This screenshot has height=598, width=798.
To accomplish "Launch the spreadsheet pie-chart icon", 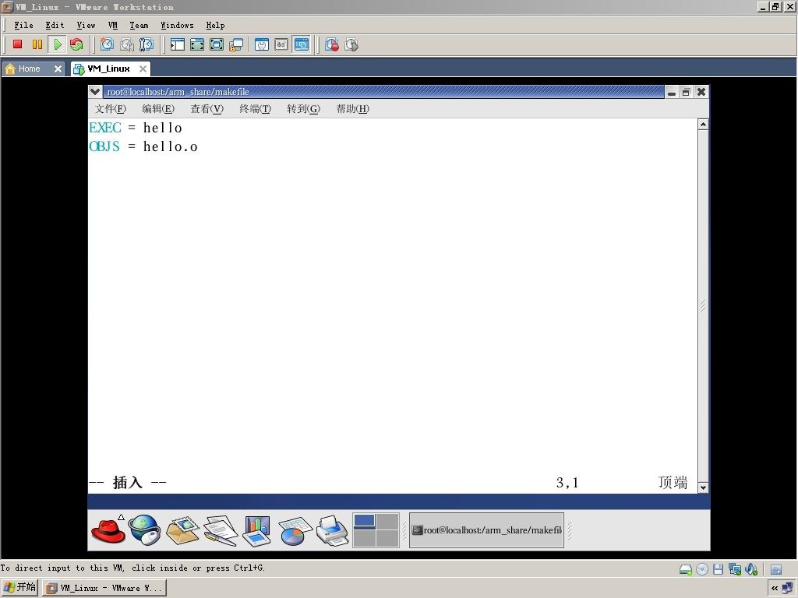I will point(295,530).
